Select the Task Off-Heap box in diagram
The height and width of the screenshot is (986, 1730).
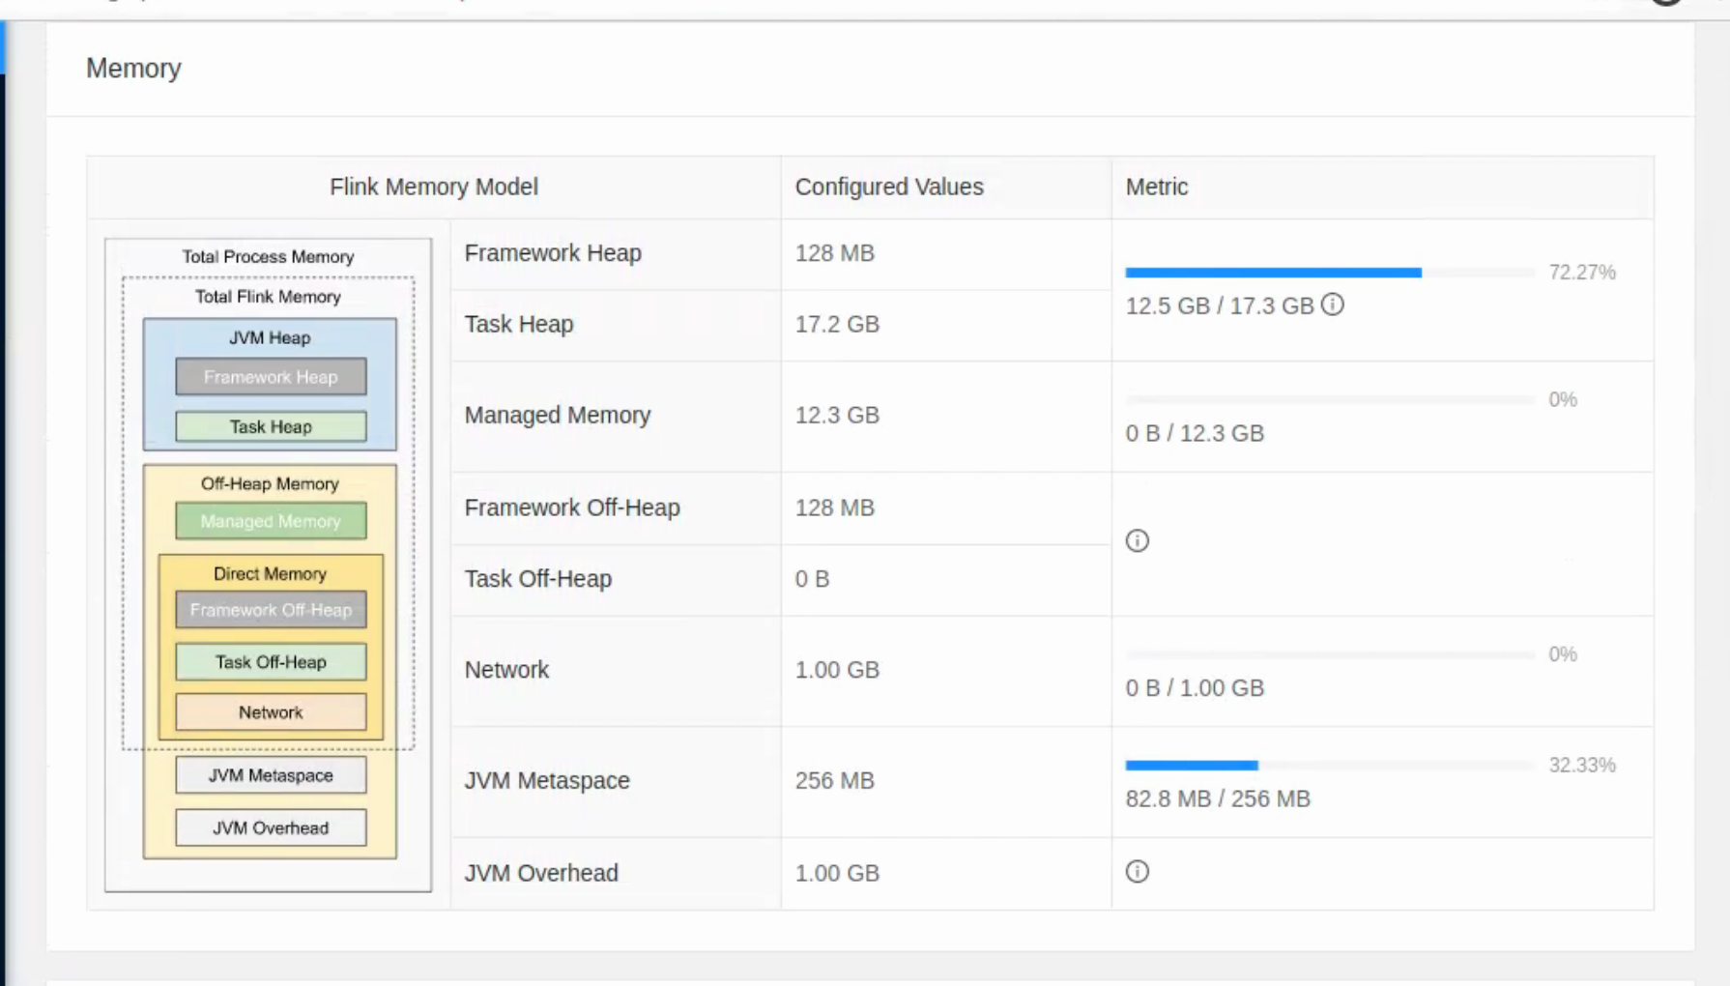271,662
